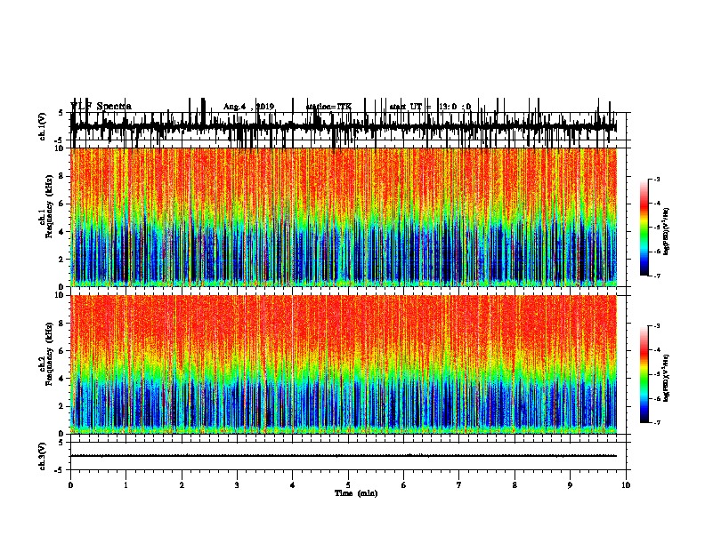
Task: Click the "station=ITK" header label
Action: pyautogui.click(x=328, y=107)
